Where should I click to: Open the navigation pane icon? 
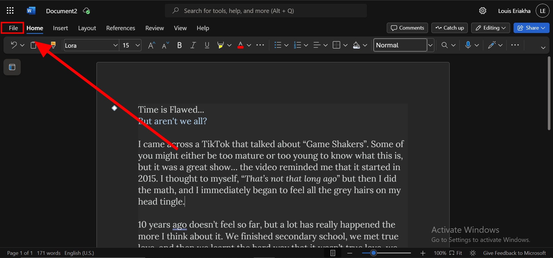pos(12,67)
